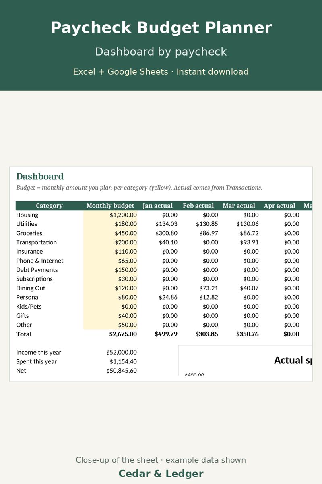Select the Mar actual column header
The width and height of the screenshot is (322, 484).
(239, 206)
